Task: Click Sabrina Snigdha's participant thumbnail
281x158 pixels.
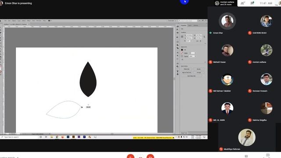Action: coord(267,108)
